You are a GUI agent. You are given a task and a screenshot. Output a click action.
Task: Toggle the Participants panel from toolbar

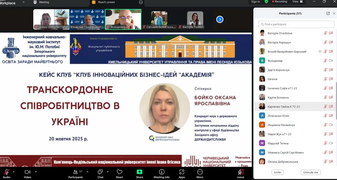76,172
